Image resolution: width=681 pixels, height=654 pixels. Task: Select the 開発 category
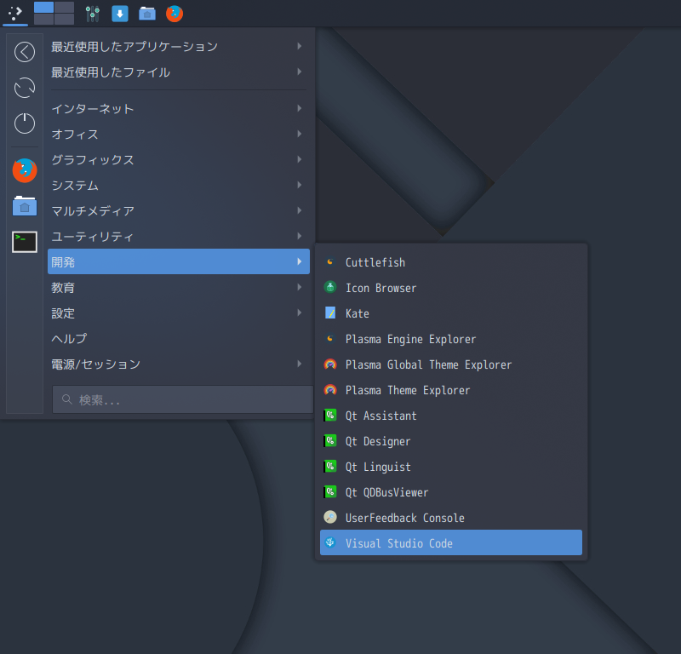click(179, 261)
